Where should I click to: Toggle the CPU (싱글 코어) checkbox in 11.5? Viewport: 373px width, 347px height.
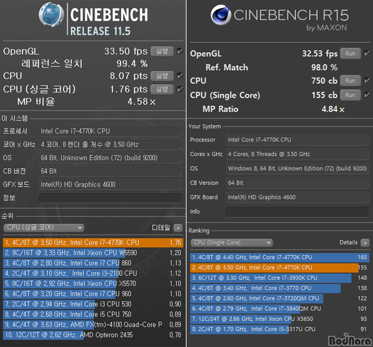(180, 89)
